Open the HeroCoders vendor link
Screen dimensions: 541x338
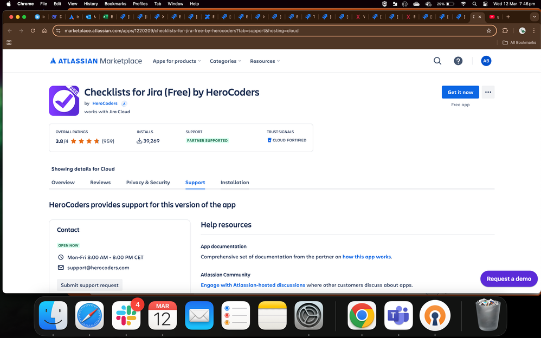click(105, 103)
